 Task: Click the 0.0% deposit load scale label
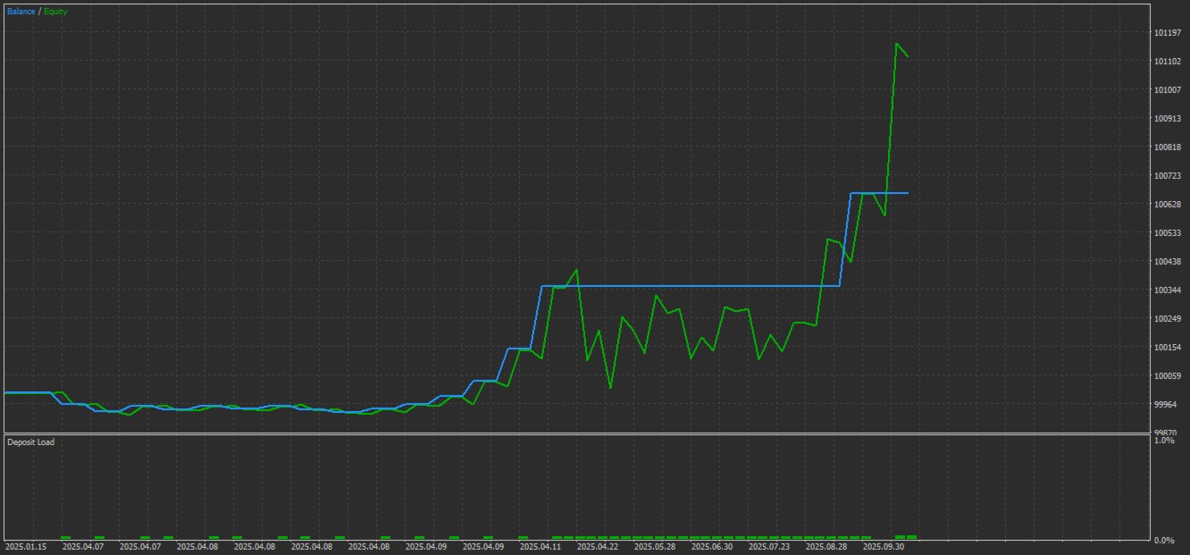[1164, 541]
